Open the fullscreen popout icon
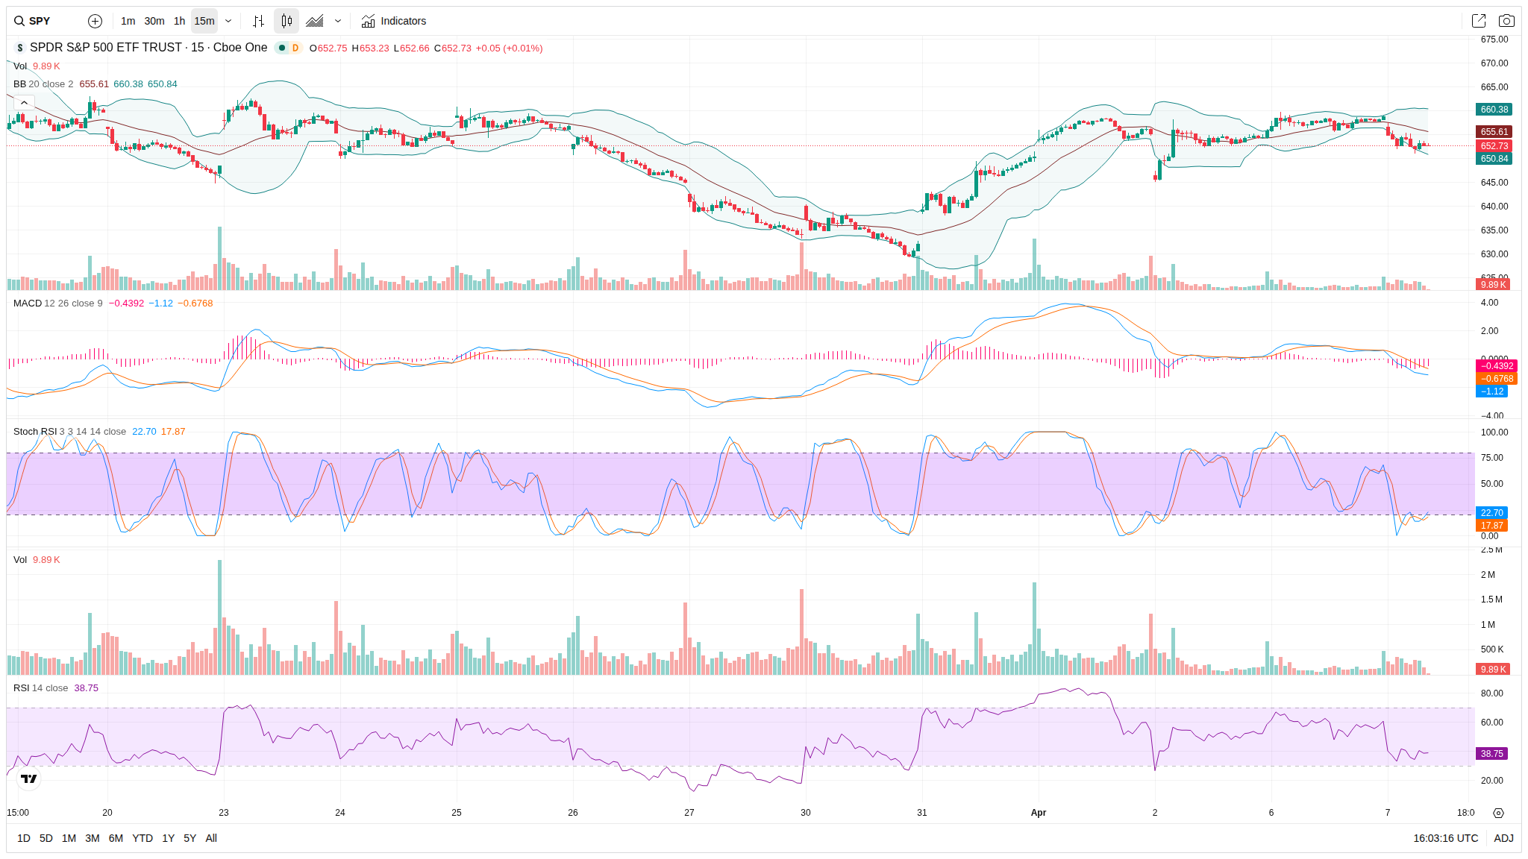Image resolution: width=1528 pixels, height=859 pixels. (x=1478, y=21)
